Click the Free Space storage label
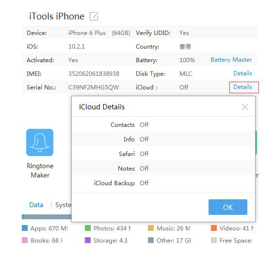The image size is (274, 263). click(236, 241)
